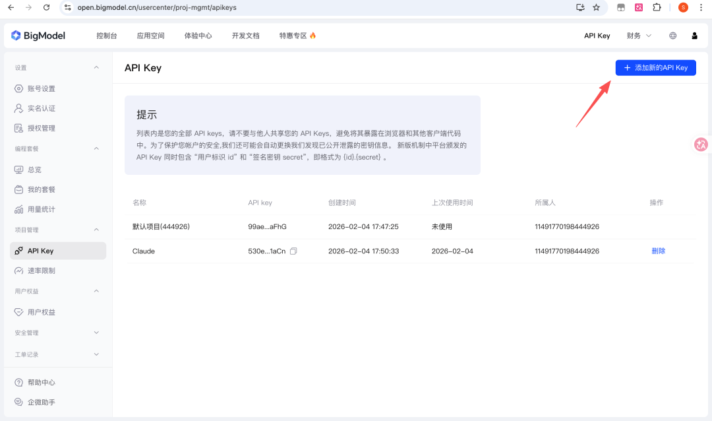
Task: Click the 实名认证 person icon
Action: pos(18,108)
